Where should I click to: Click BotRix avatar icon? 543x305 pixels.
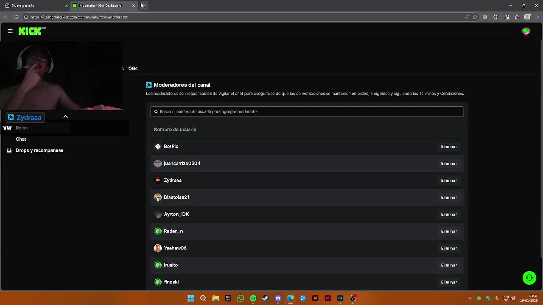click(158, 147)
